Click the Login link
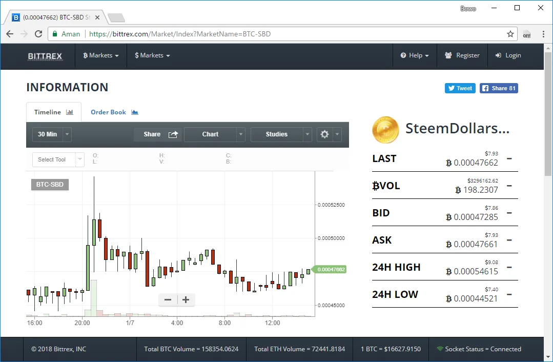The image size is (553, 362). (x=508, y=55)
